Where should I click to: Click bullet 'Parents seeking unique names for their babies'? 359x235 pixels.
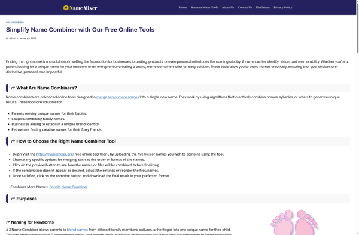click(49, 113)
